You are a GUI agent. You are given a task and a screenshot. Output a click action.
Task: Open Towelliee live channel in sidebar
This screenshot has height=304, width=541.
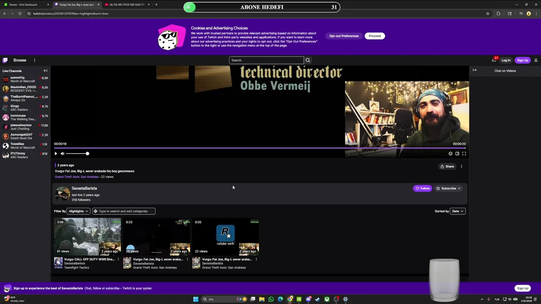tap(25, 146)
